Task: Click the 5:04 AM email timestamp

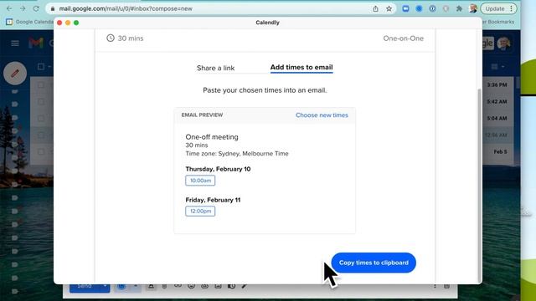Action: 497,119
